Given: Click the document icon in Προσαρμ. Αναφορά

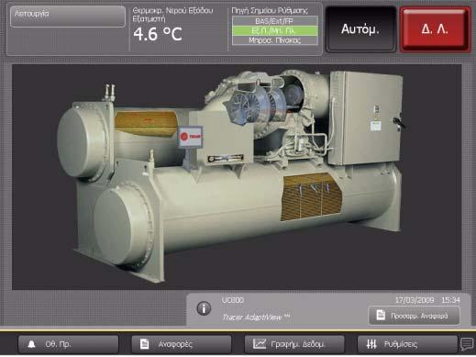Looking at the screenshot, I should pyautogui.click(x=381, y=315).
